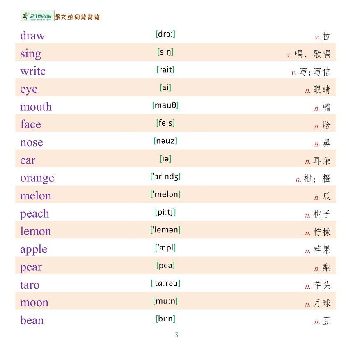
Task: Click the meaning 眼睛 for eye
Action: point(321,90)
